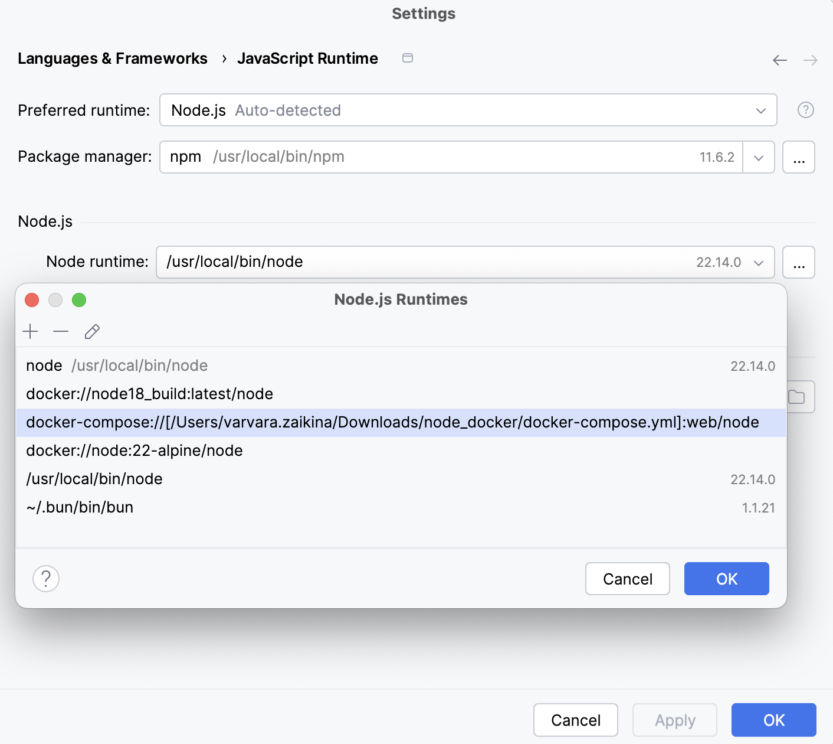This screenshot has width=833, height=744.
Task: Expand the Package manager version dropdown
Action: 758,157
